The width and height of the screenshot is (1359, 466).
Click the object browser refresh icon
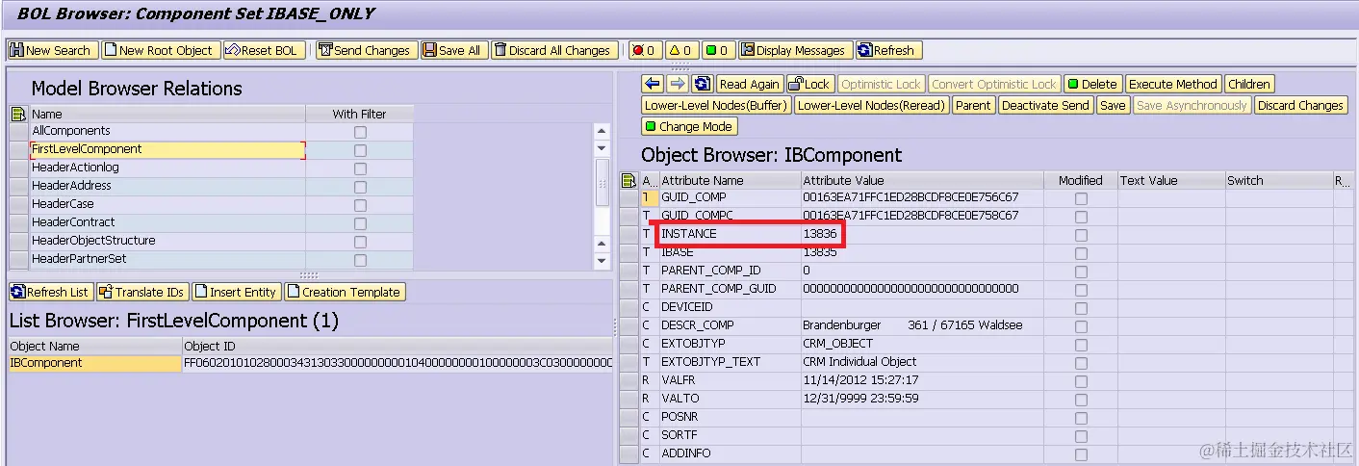point(703,84)
